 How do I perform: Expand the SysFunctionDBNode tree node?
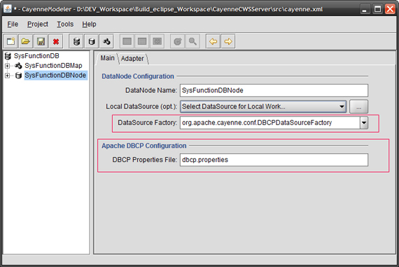pyautogui.click(x=7, y=75)
